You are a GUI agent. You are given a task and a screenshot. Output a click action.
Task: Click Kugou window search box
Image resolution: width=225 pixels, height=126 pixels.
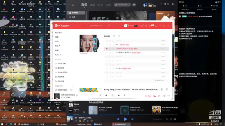[x=122, y=5]
